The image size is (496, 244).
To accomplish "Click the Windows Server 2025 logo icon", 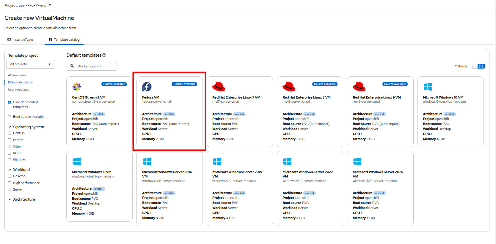I will tap(357, 161).
